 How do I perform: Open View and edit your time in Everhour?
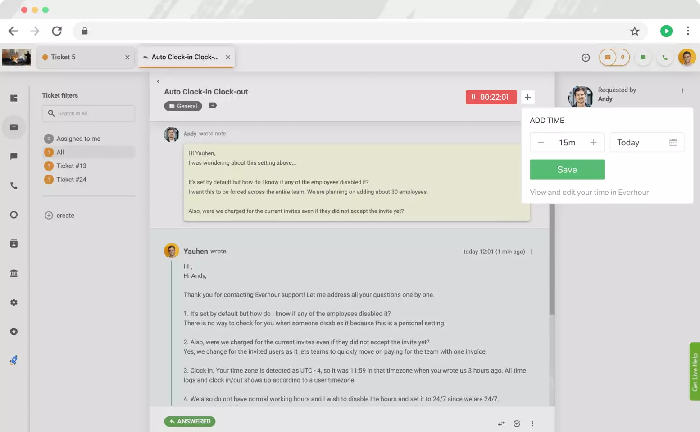(589, 192)
